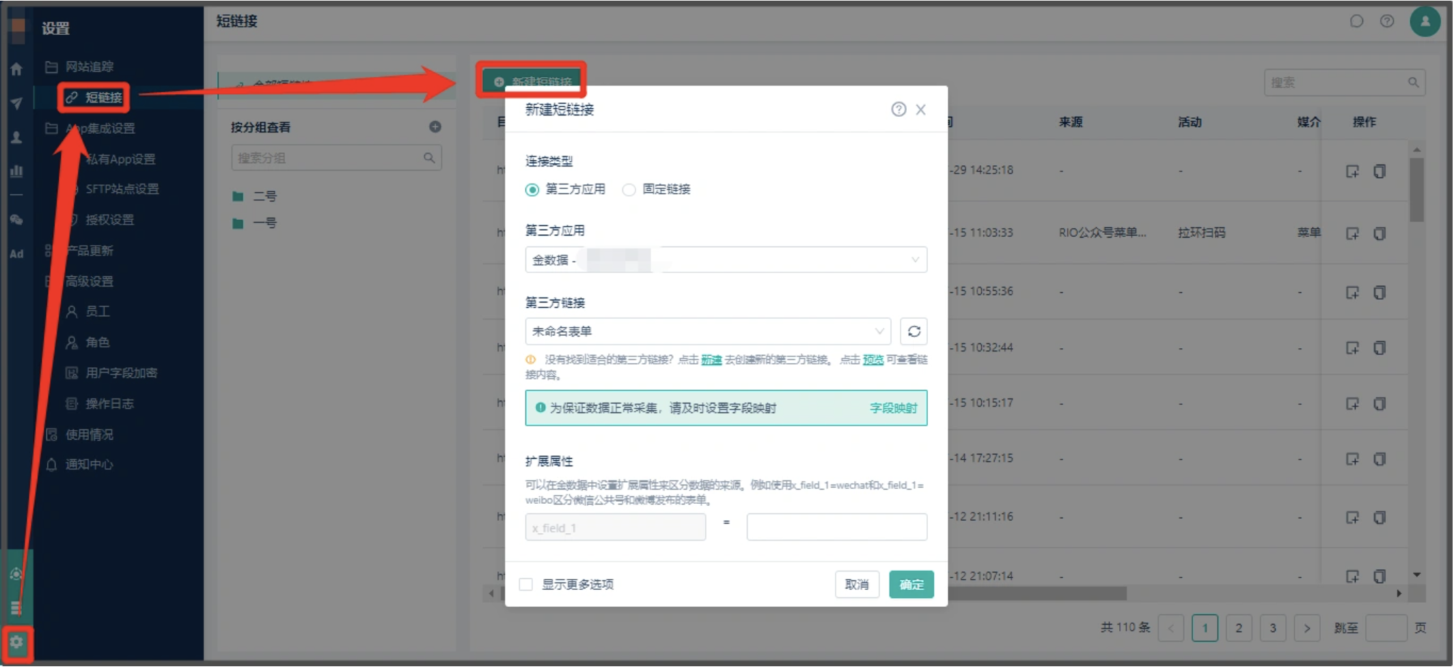
Task: Go to page 2
Action: pyautogui.click(x=1239, y=628)
